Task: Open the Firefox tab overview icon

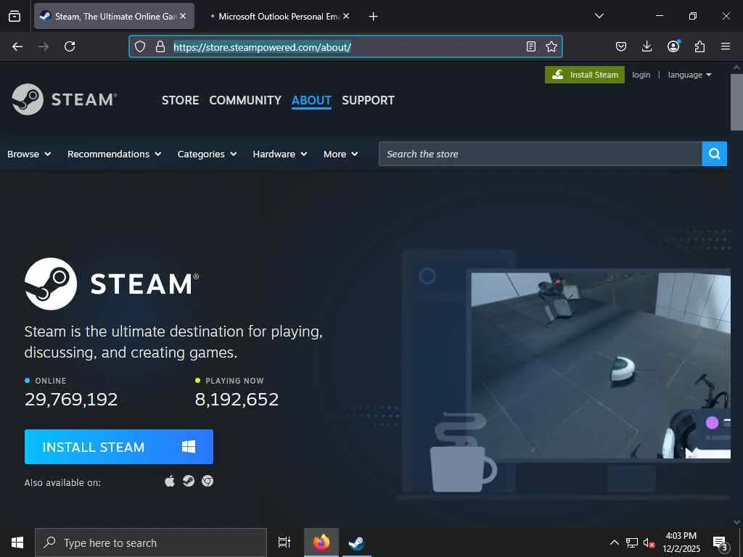Action: 15,16
